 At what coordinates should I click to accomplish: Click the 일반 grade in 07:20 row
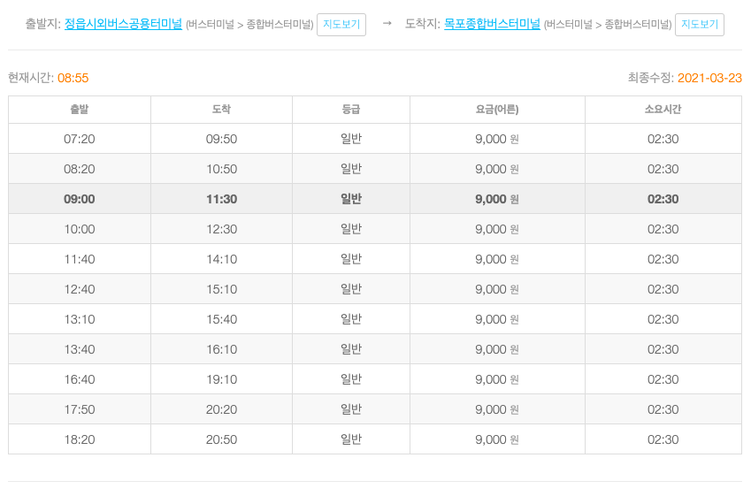351,139
